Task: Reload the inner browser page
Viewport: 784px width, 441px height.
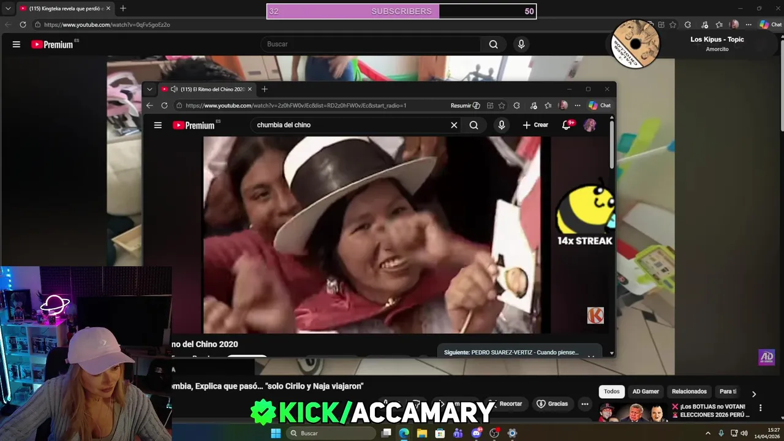Action: pyautogui.click(x=164, y=105)
